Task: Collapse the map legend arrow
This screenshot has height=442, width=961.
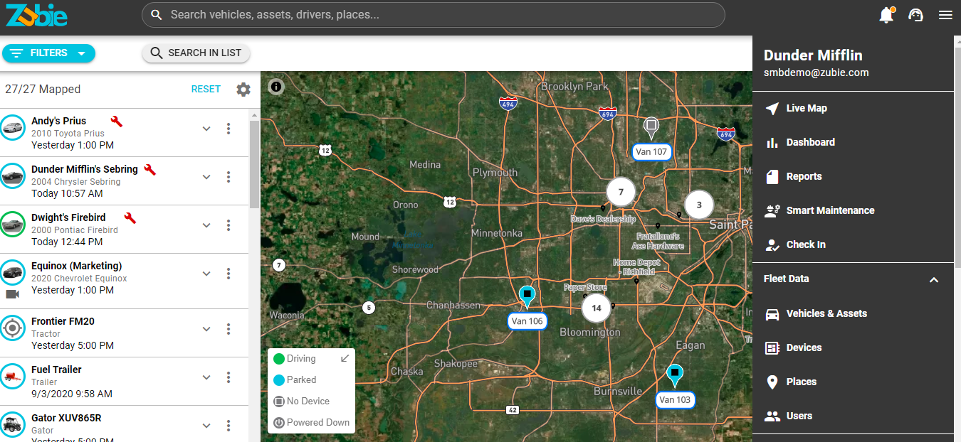Action: [x=345, y=358]
